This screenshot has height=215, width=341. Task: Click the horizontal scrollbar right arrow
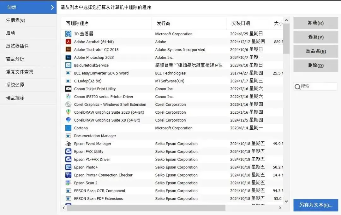pyautogui.click(x=280, y=208)
